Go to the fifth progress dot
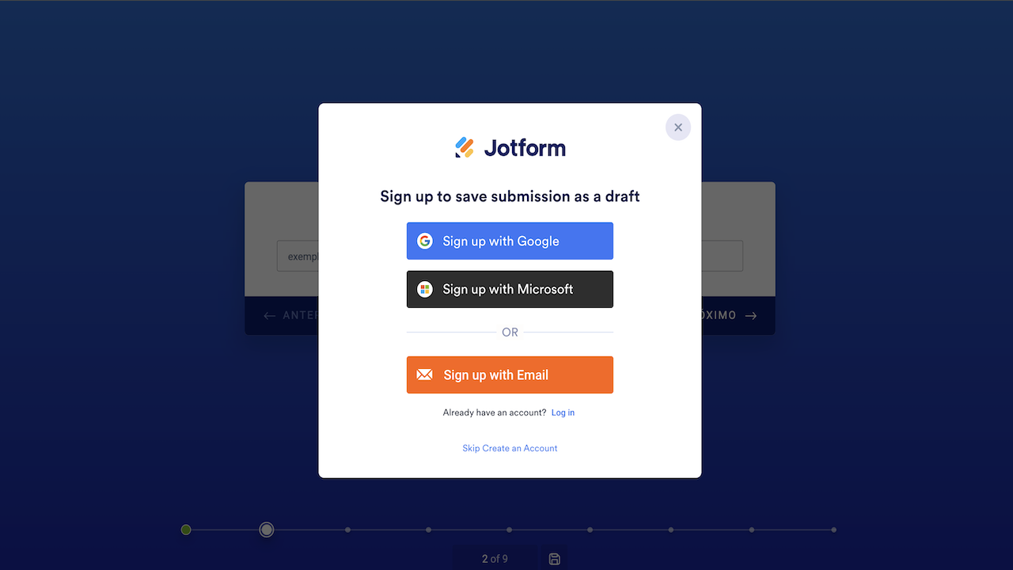Image resolution: width=1013 pixels, height=570 pixels. pyautogui.click(x=509, y=530)
